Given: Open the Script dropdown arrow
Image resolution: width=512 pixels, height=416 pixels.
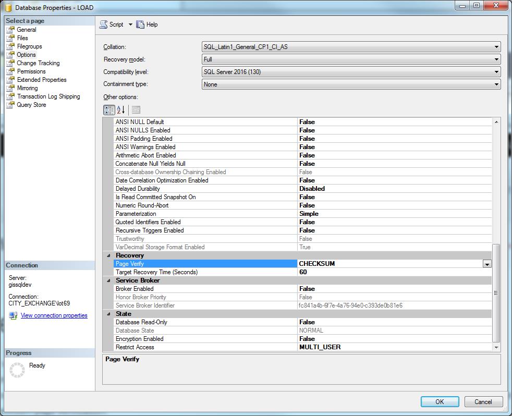Looking at the screenshot, I should [130, 25].
